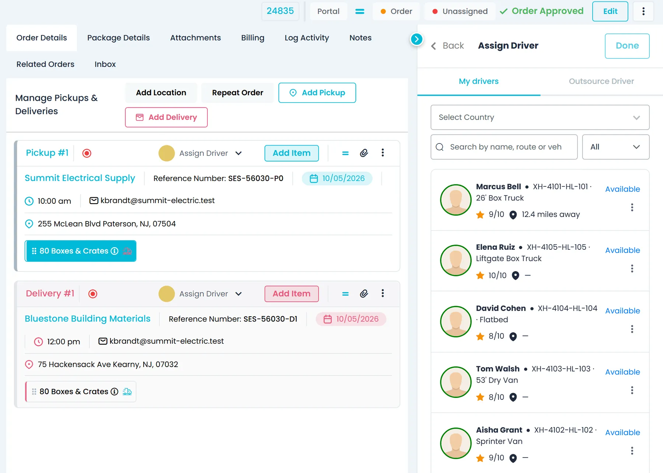Screen dimensions: 663x473
Task: Click the equals icon on the Pickup #1 header
Action: pos(345,153)
